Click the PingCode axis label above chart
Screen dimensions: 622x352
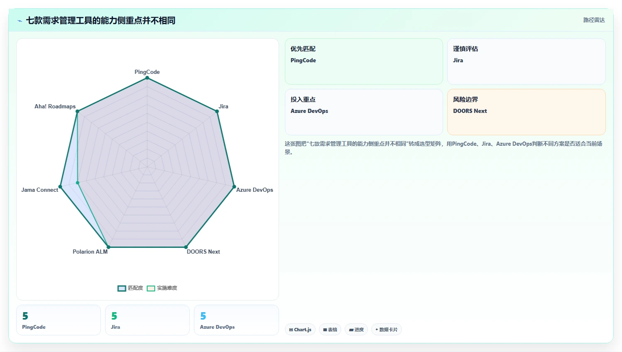click(147, 72)
